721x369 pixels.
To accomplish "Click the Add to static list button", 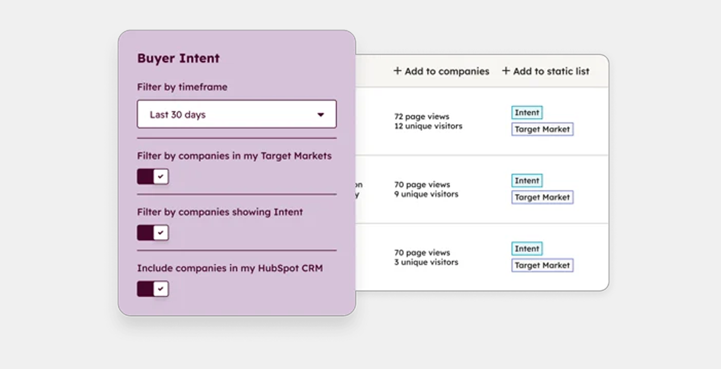I will click(547, 71).
